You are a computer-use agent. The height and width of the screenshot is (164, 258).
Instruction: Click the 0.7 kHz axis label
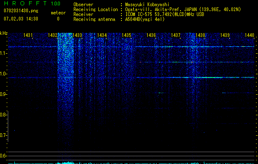coord(3,135)
